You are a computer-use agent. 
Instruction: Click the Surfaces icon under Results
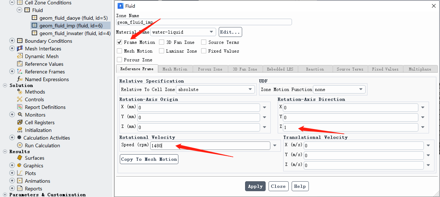[x=20, y=158]
